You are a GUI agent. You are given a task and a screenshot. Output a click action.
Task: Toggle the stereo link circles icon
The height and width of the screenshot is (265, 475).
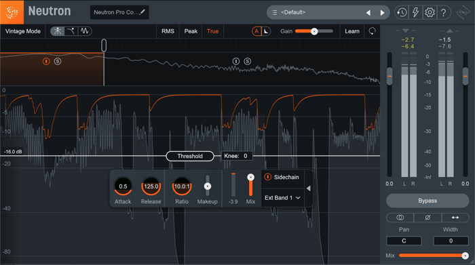400,218
